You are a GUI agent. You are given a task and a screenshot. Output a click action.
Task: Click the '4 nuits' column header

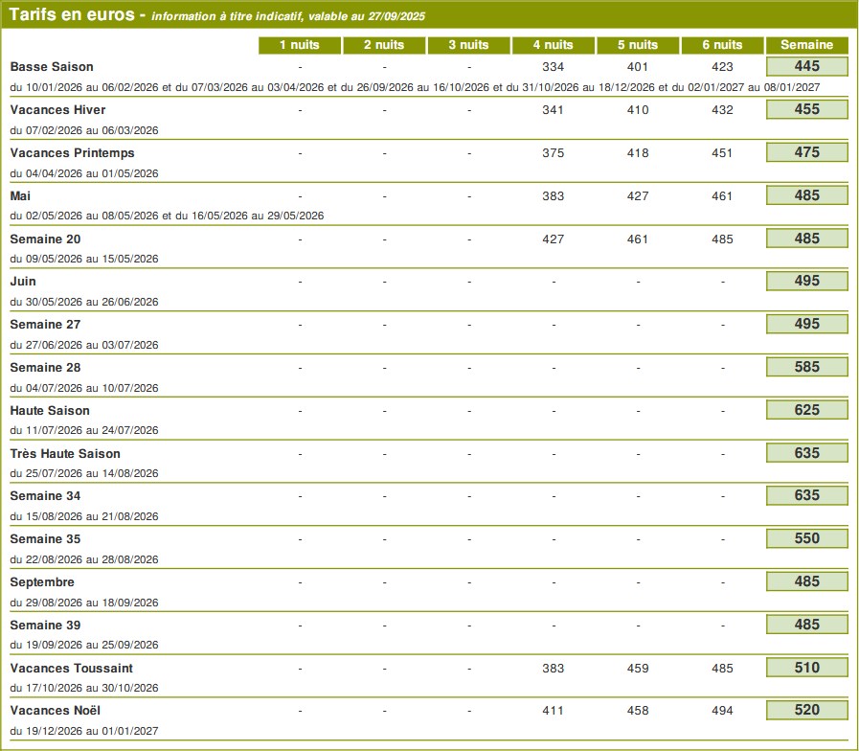(x=553, y=45)
